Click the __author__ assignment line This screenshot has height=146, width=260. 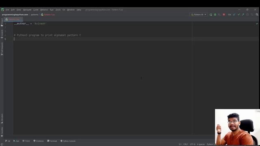[x=30, y=24]
